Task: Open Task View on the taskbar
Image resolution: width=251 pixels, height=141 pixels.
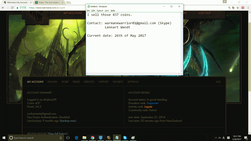Action: [68, 138]
